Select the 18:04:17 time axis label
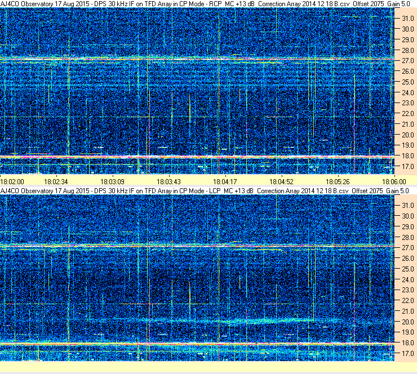Viewport: 417px width, 374px height. pos(225,182)
